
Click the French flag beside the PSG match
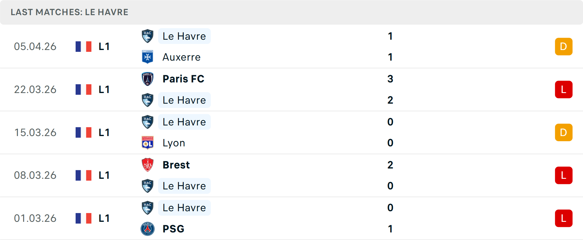click(84, 218)
